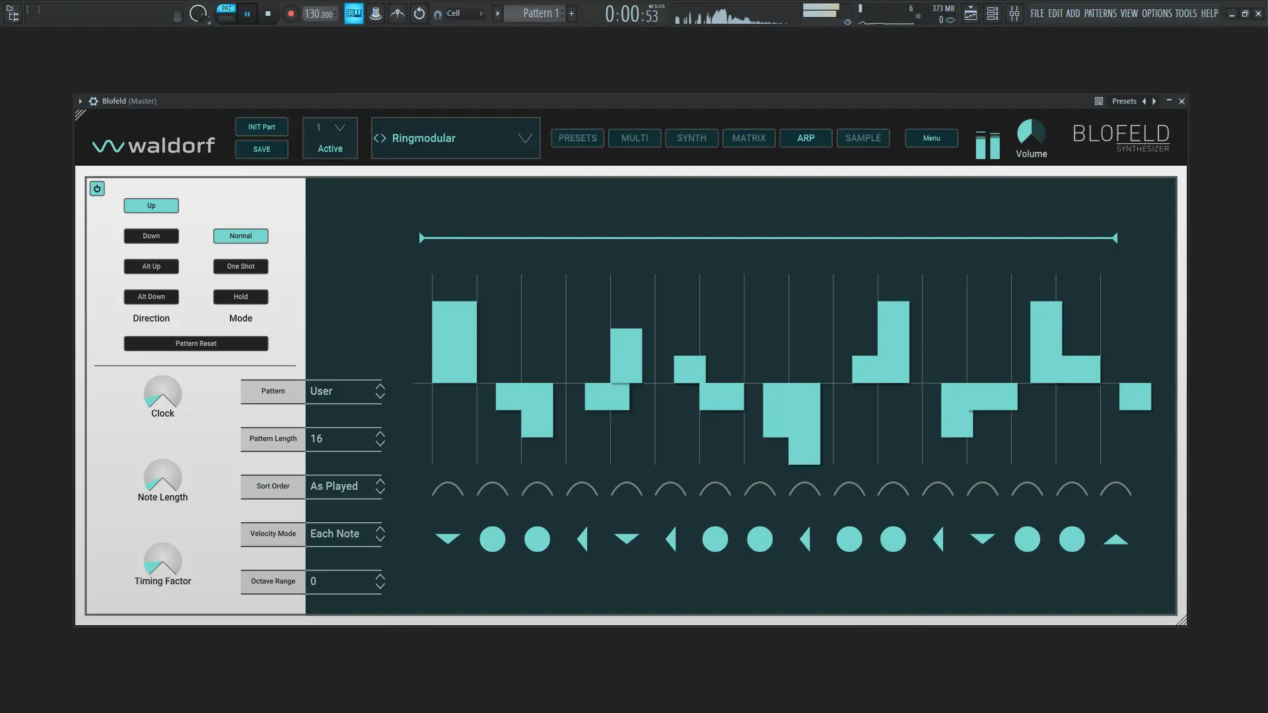The image size is (1268, 713).
Task: Stop playback with the stop button
Action: 267,13
